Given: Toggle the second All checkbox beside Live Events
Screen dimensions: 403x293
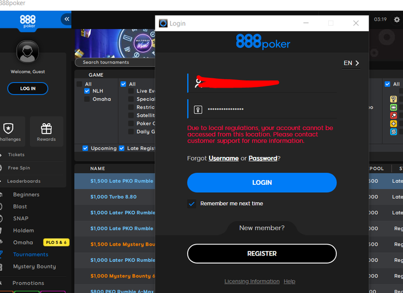Looking at the screenshot, I should [x=123, y=84].
